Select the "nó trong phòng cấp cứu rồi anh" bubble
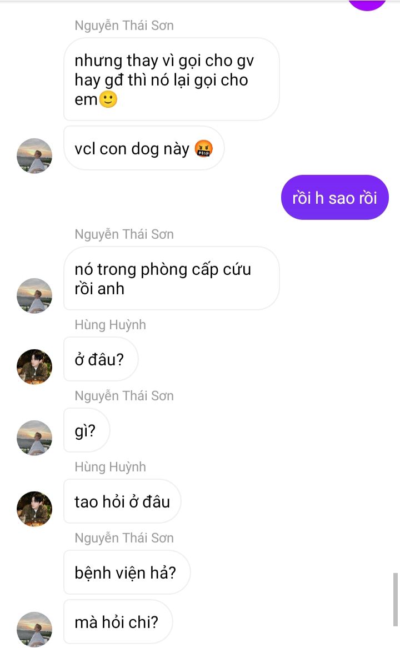The height and width of the screenshot is (648, 400). pyautogui.click(x=171, y=278)
